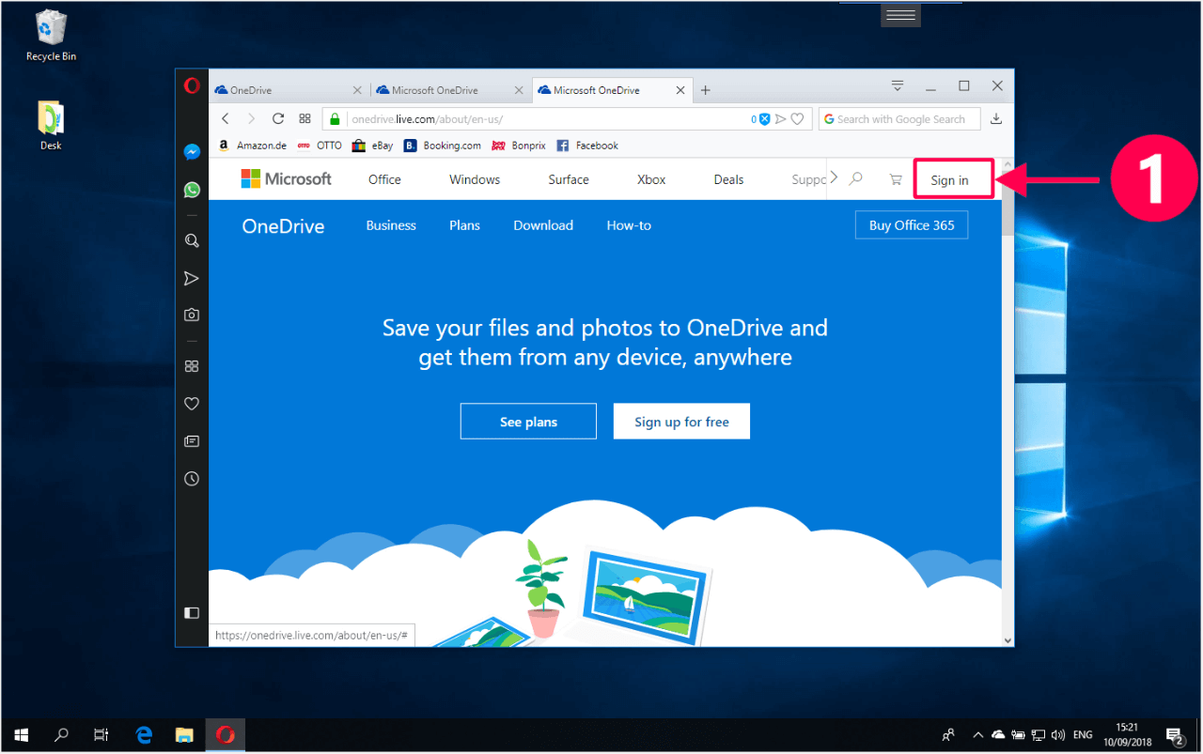
Task: Open the Surface menu item
Action: coord(569,179)
